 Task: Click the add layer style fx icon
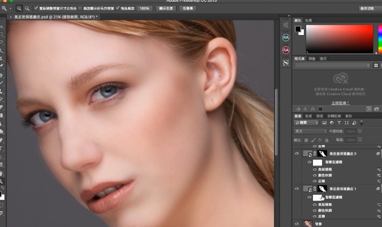click(x=313, y=109)
